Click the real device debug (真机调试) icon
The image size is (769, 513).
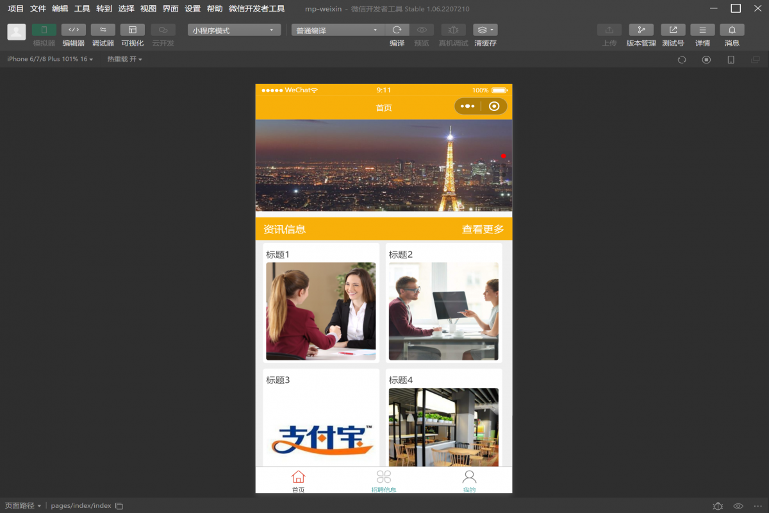coord(453,30)
